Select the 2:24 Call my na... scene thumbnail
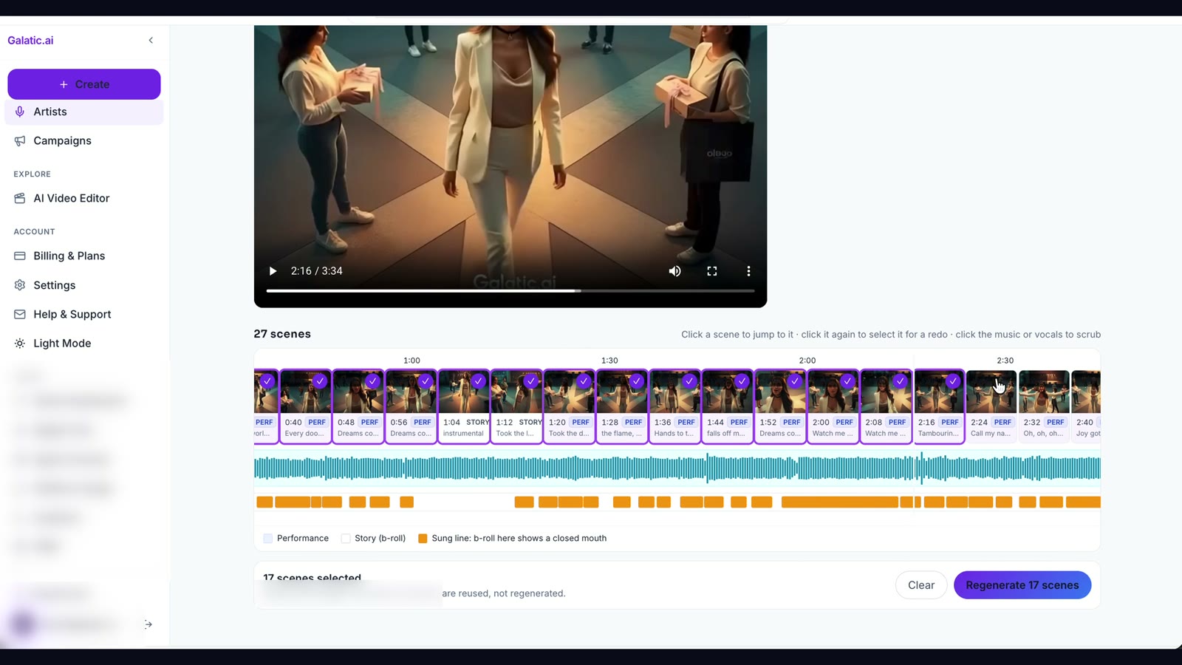Viewport: 1182px width, 665px height. [991, 392]
